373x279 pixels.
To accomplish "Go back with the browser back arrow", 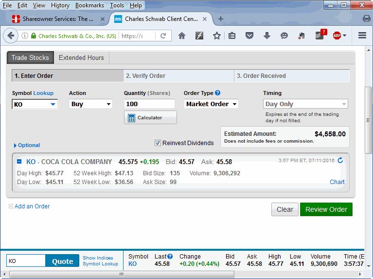I will tap(11, 36).
